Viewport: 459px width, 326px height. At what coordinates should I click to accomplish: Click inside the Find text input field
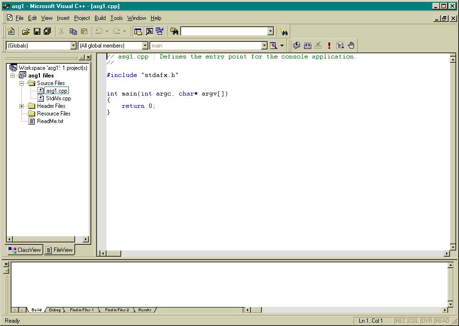coord(224,31)
